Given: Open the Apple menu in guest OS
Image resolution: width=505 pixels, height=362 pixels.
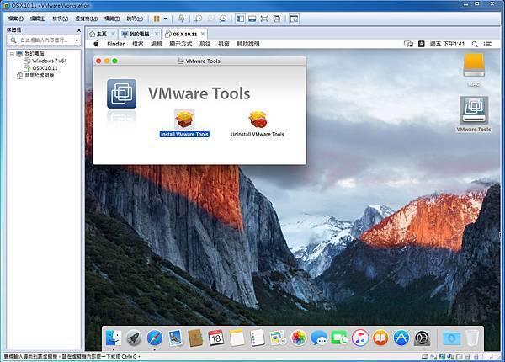Looking at the screenshot, I should (96, 44).
